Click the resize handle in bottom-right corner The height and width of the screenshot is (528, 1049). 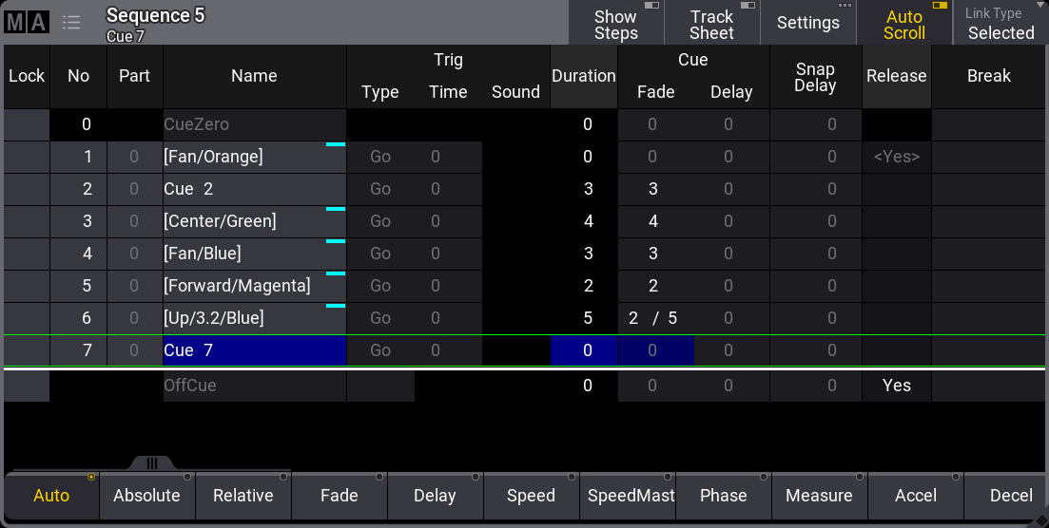[x=1039, y=519]
